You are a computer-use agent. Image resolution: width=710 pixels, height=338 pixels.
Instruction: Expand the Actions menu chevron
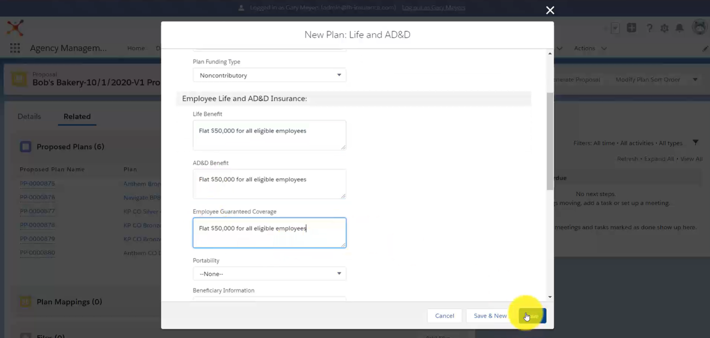pos(604,49)
